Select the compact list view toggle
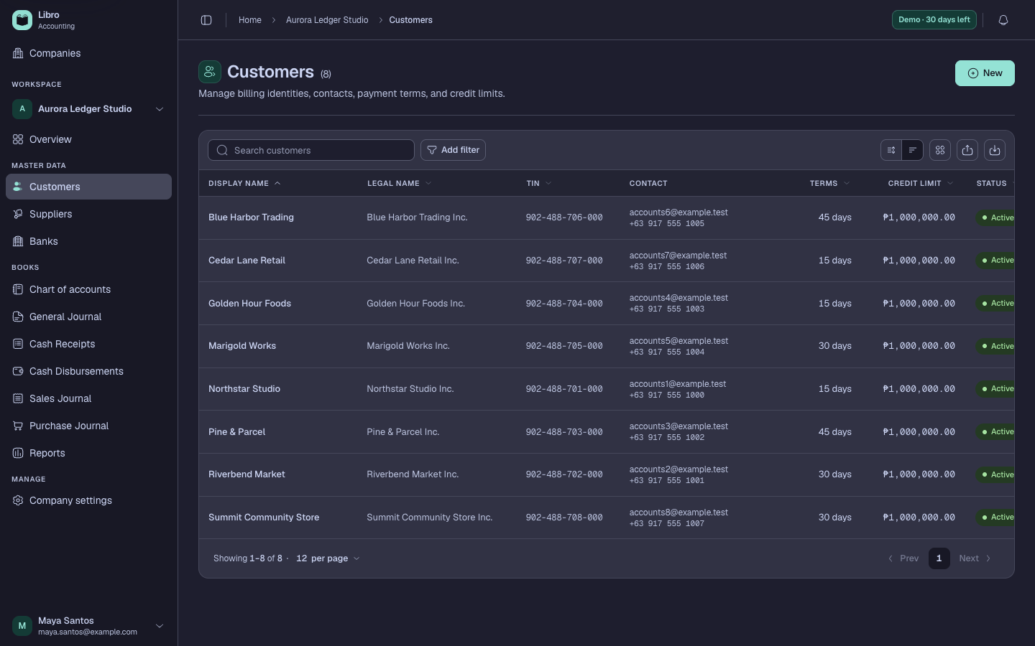 point(913,150)
